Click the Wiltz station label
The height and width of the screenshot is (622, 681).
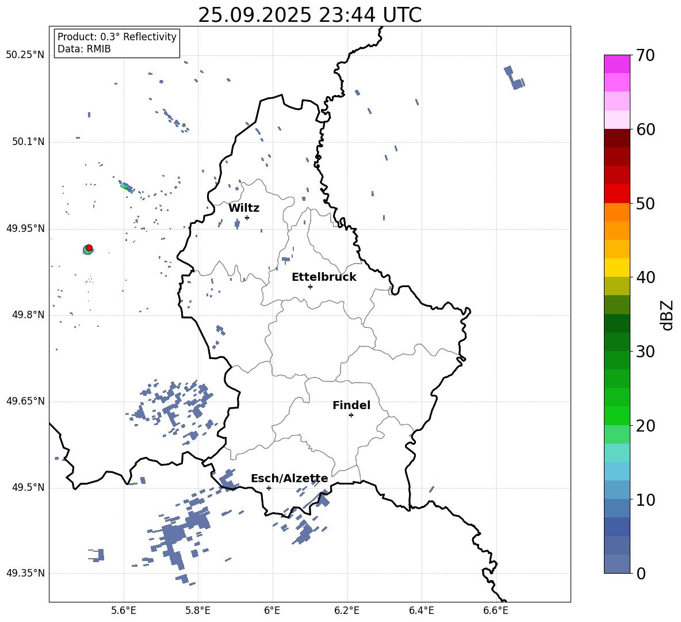(x=244, y=208)
